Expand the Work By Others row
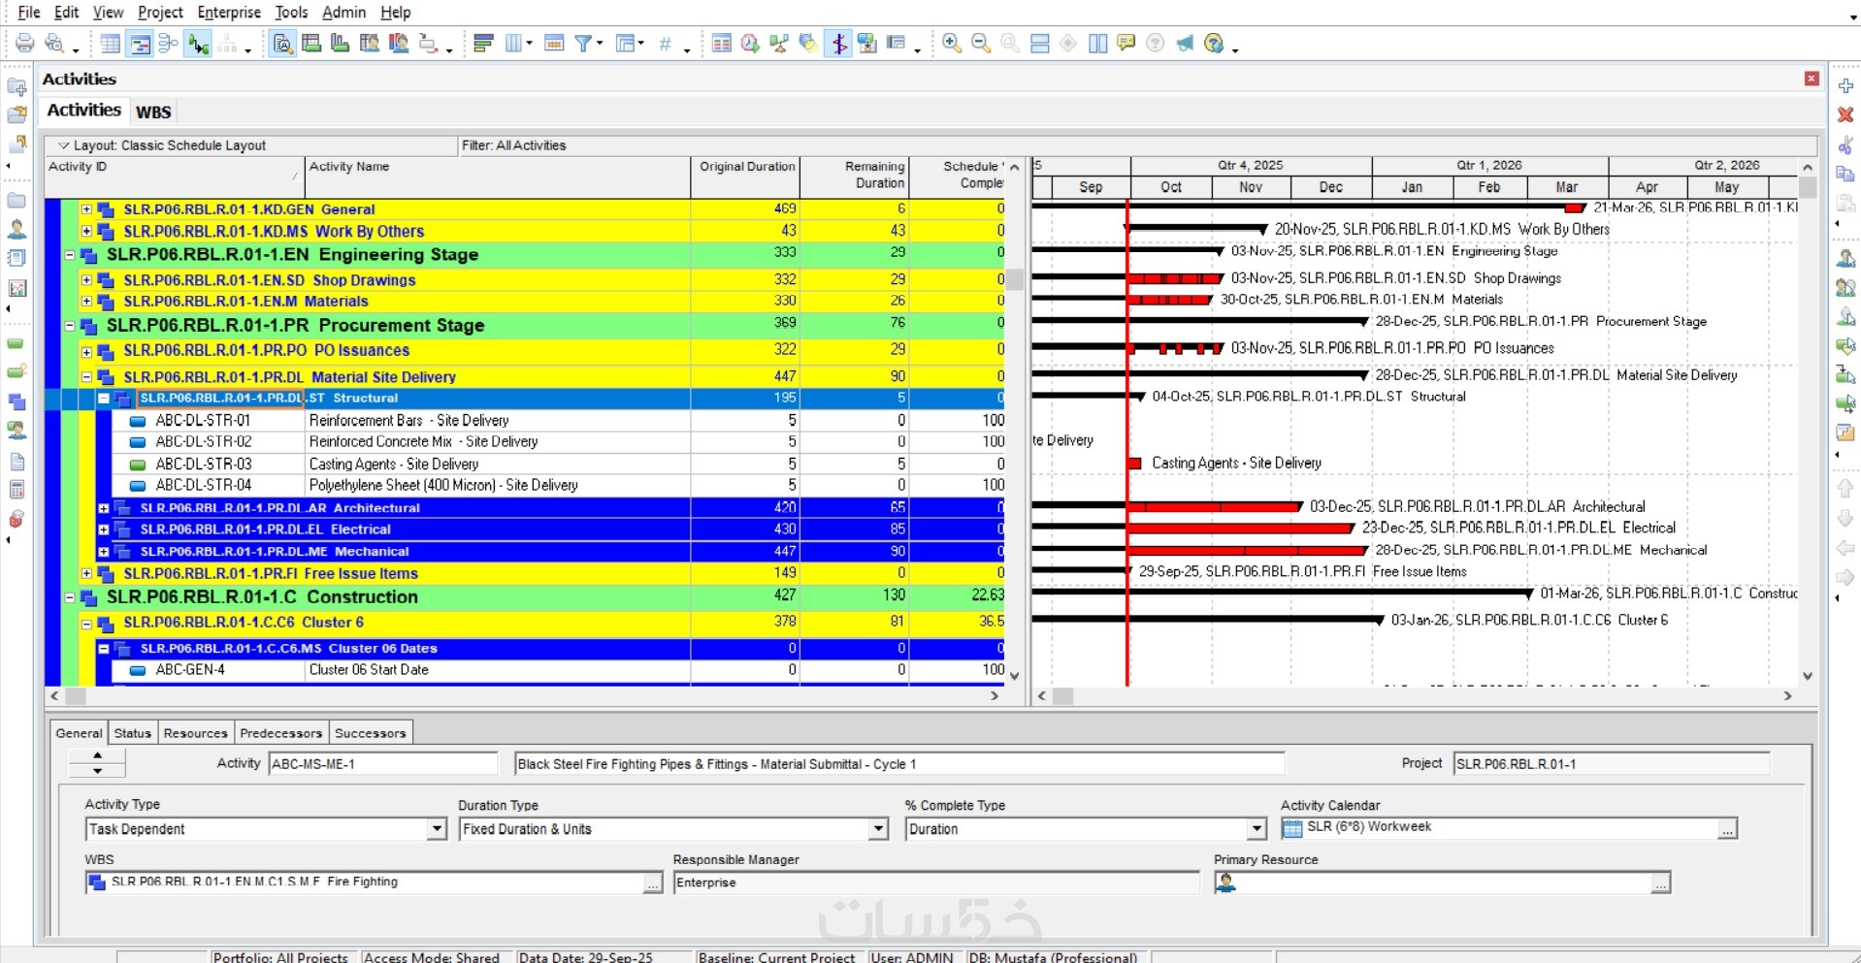Screen dimensions: 1861x963 (x=86, y=232)
